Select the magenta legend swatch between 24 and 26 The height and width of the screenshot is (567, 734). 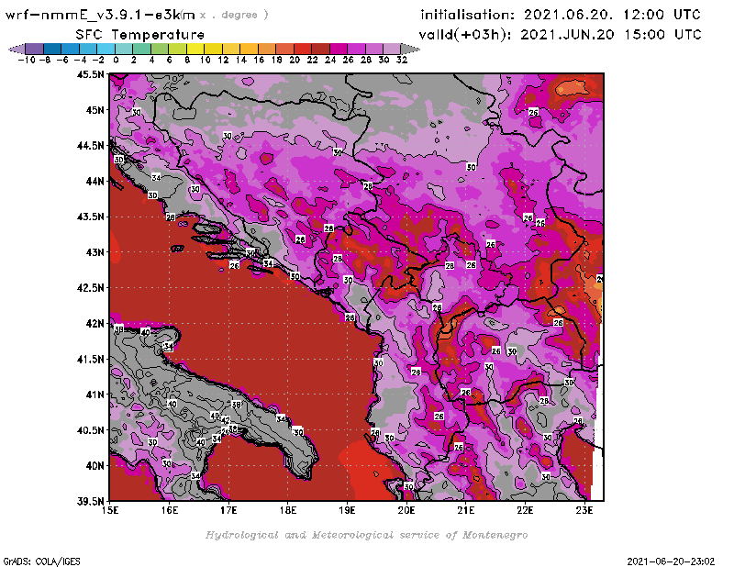(x=339, y=49)
